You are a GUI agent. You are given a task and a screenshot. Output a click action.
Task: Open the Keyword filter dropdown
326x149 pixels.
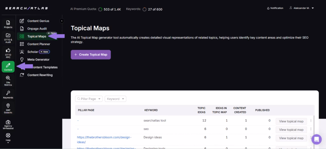click(x=115, y=99)
